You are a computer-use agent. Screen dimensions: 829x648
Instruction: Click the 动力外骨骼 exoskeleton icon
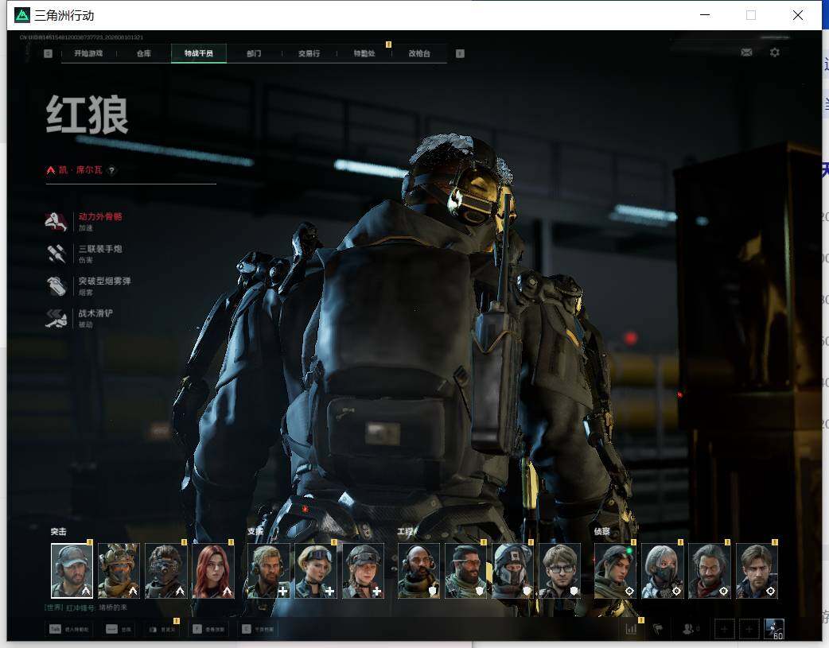click(x=56, y=222)
